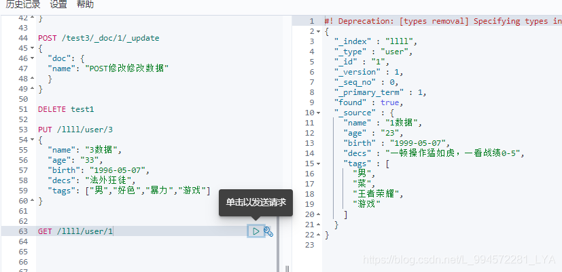Click the "_primary_term" response line
The height and width of the screenshot is (272, 562).
[381, 92]
